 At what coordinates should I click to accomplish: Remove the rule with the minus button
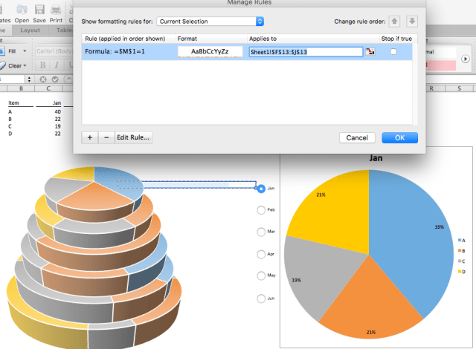point(106,137)
